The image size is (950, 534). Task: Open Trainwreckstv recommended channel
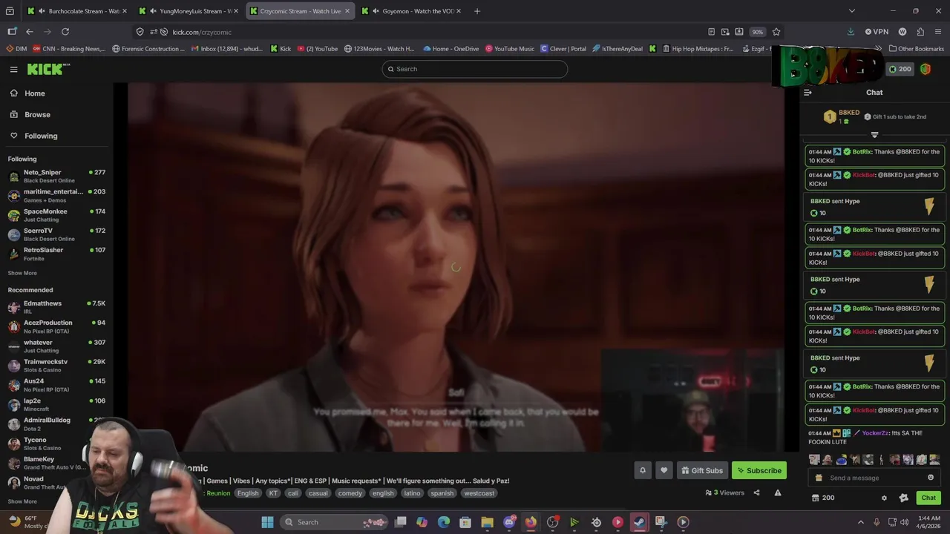[56, 365]
